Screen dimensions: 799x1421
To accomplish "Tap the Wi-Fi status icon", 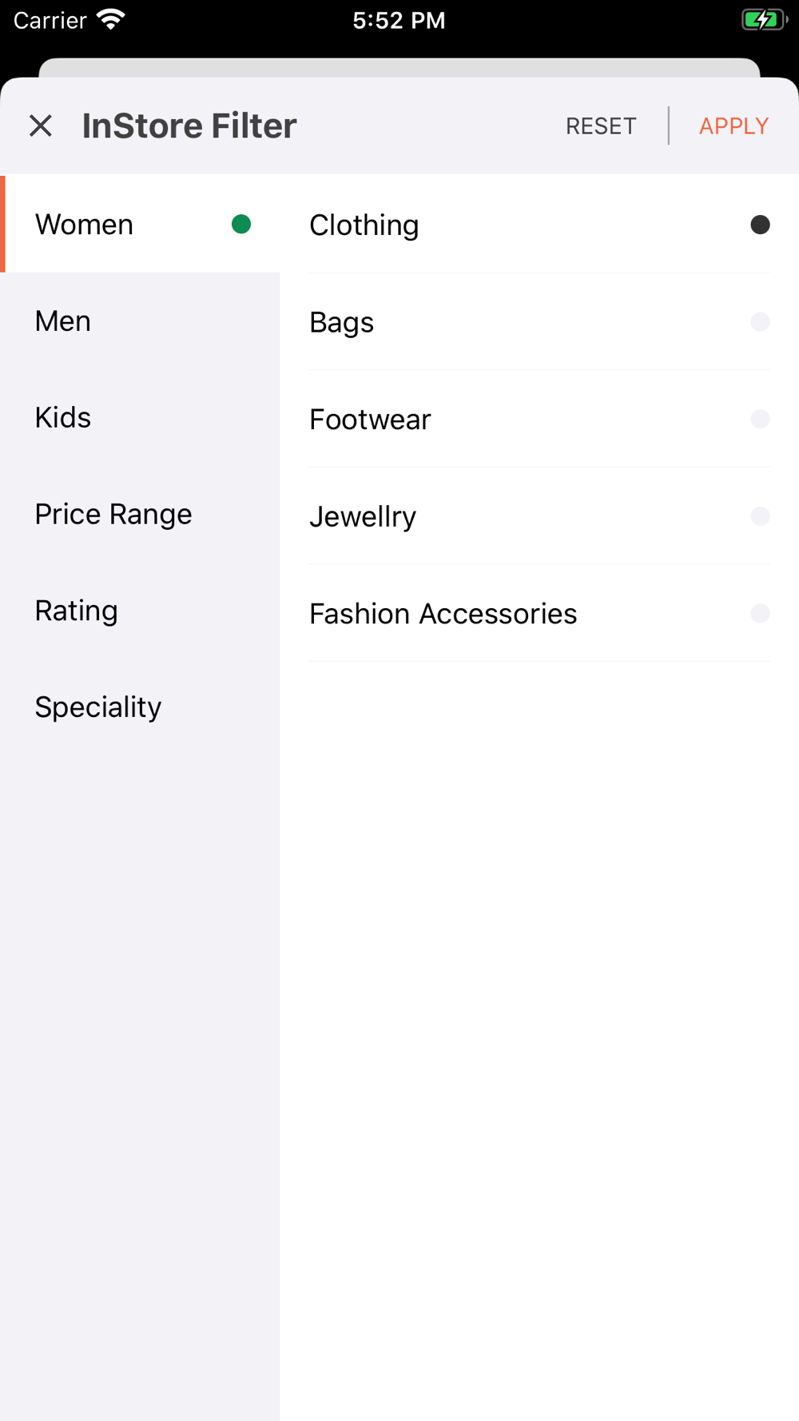I will coord(111,19).
